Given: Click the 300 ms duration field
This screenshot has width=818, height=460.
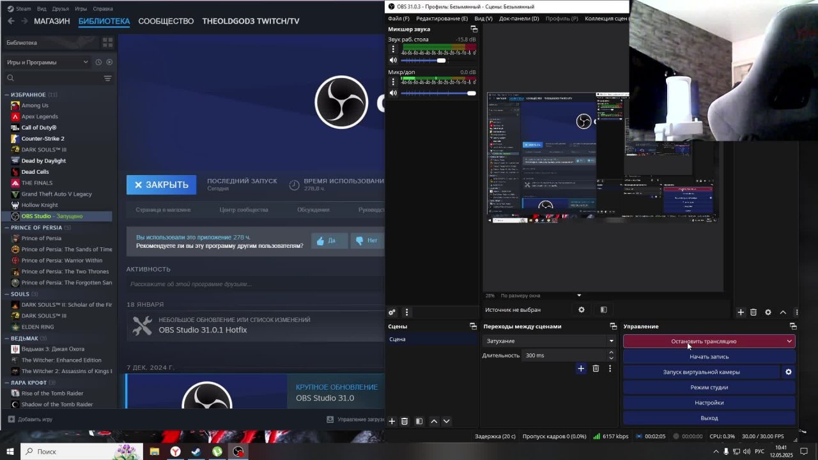Looking at the screenshot, I should pyautogui.click(x=564, y=355).
